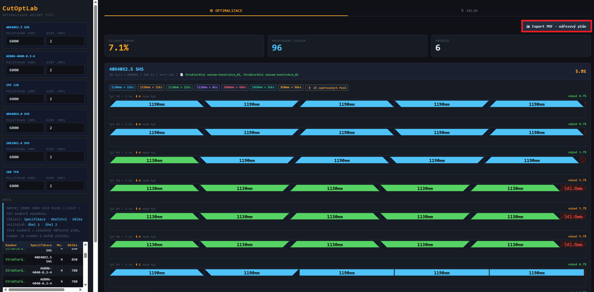Screen dimensions: 594x292
Task: Click the Polotovar field for 100 TFB
Action: (x=25, y=186)
